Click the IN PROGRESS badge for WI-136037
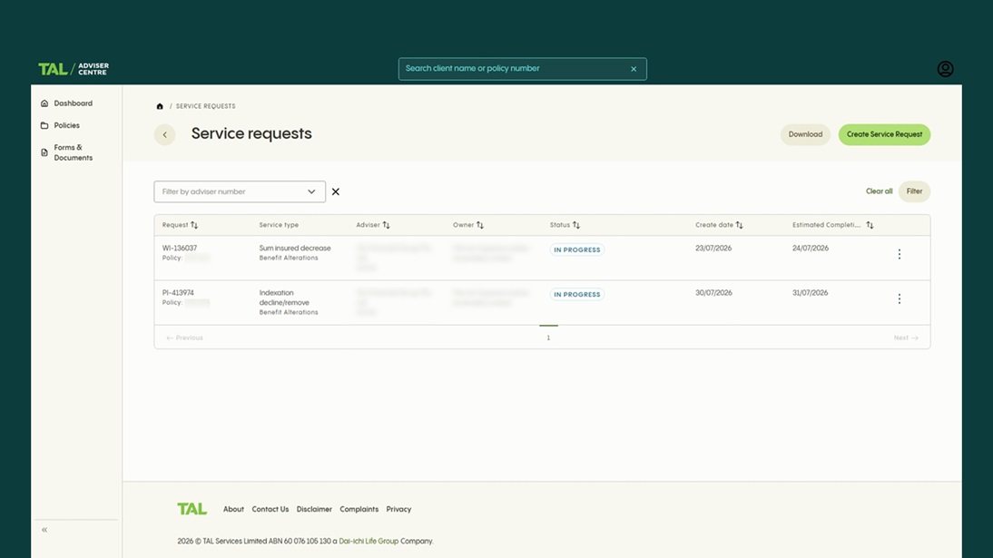Viewport: 993px width, 558px height. [x=577, y=250]
